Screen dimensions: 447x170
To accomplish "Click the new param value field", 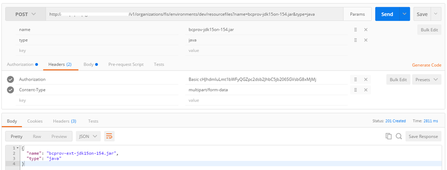I will 266,51.
